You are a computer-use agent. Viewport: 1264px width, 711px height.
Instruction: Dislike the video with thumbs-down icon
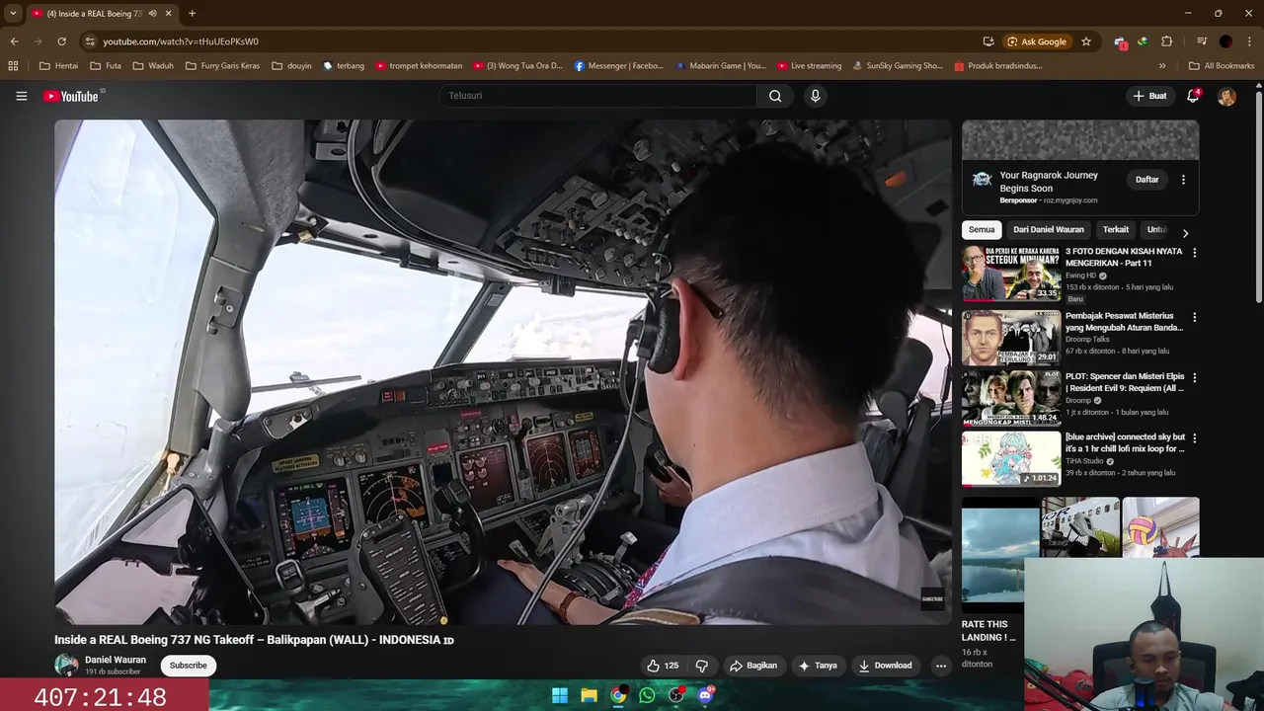coord(702,666)
